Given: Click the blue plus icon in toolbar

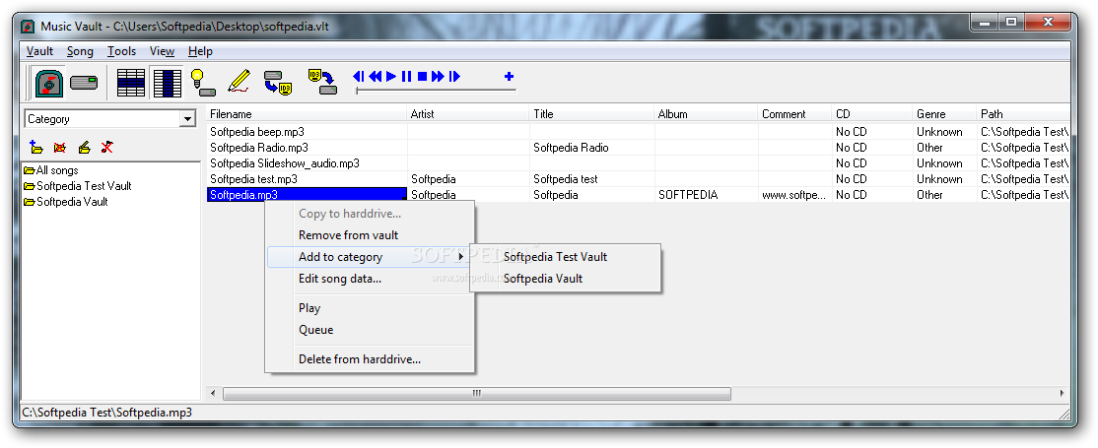Looking at the screenshot, I should [510, 76].
